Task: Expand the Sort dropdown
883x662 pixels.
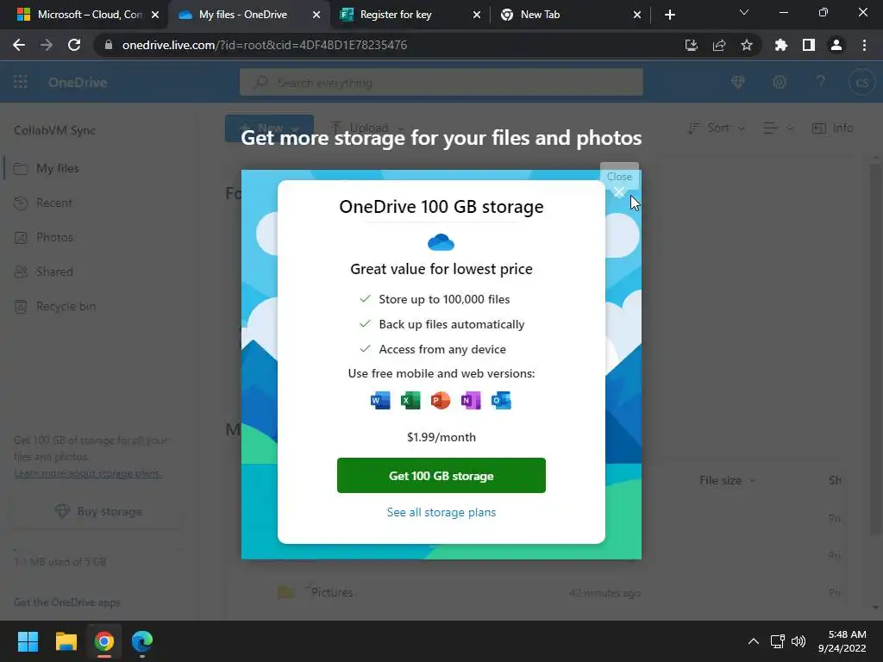Action: tap(716, 128)
